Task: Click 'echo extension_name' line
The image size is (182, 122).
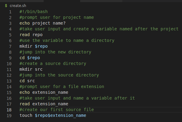Action: pyautogui.click(x=44, y=92)
